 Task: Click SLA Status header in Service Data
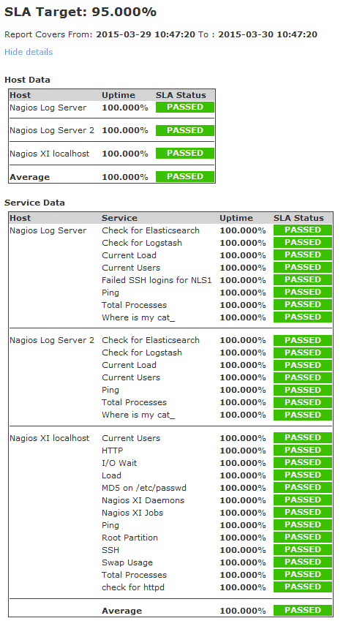click(298, 218)
